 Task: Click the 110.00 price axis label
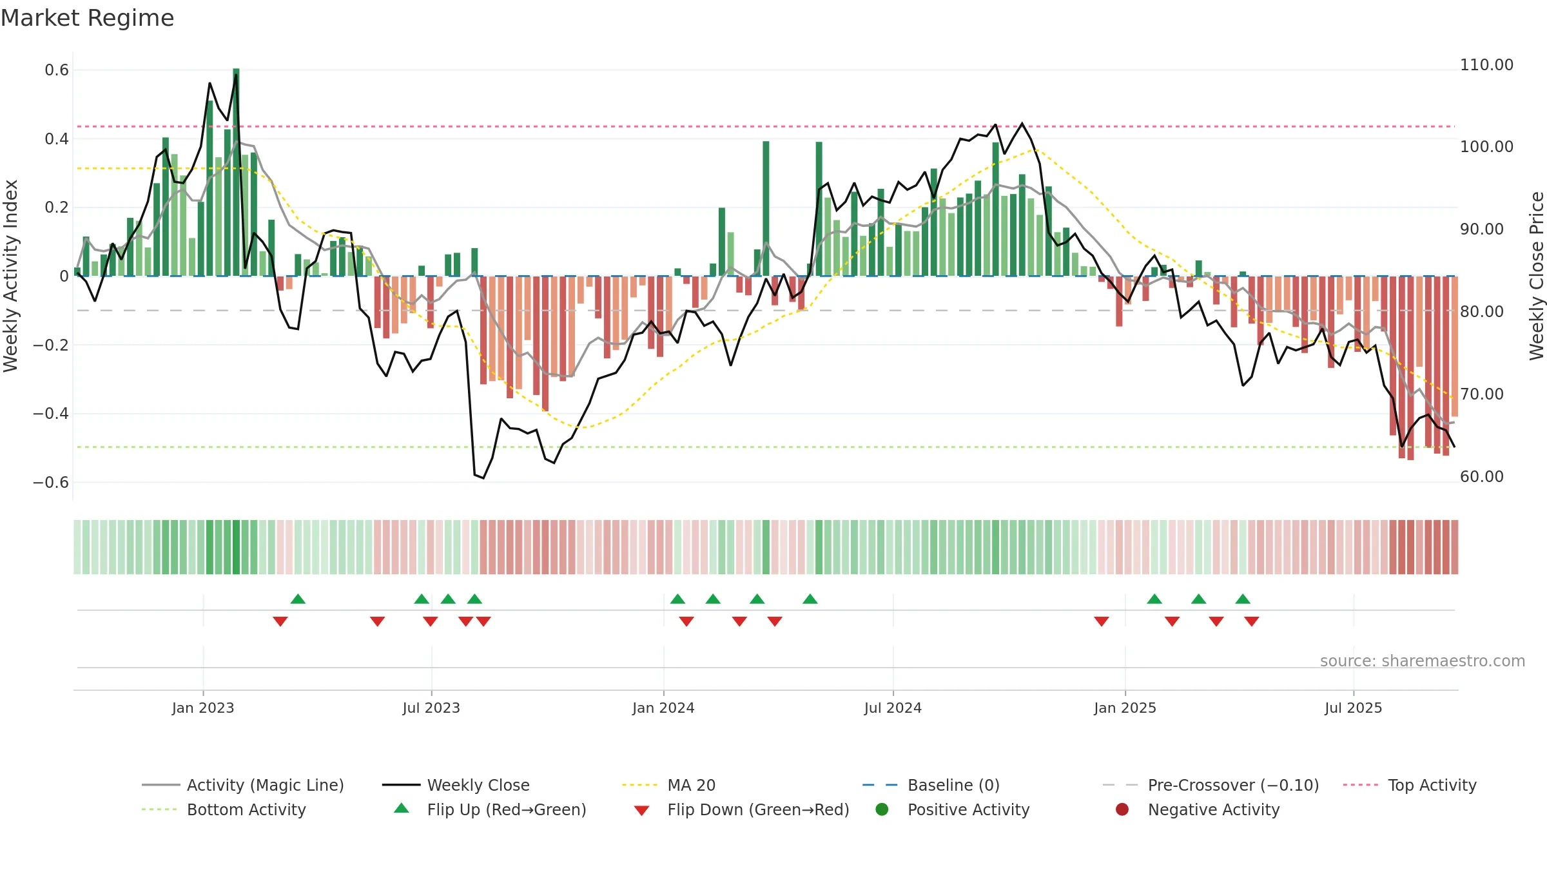click(1486, 64)
